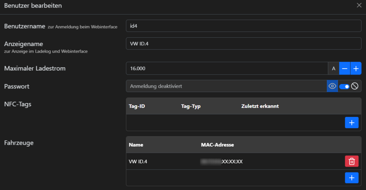Click the Benutzer bearbeiten dialog title

pos(33,5)
